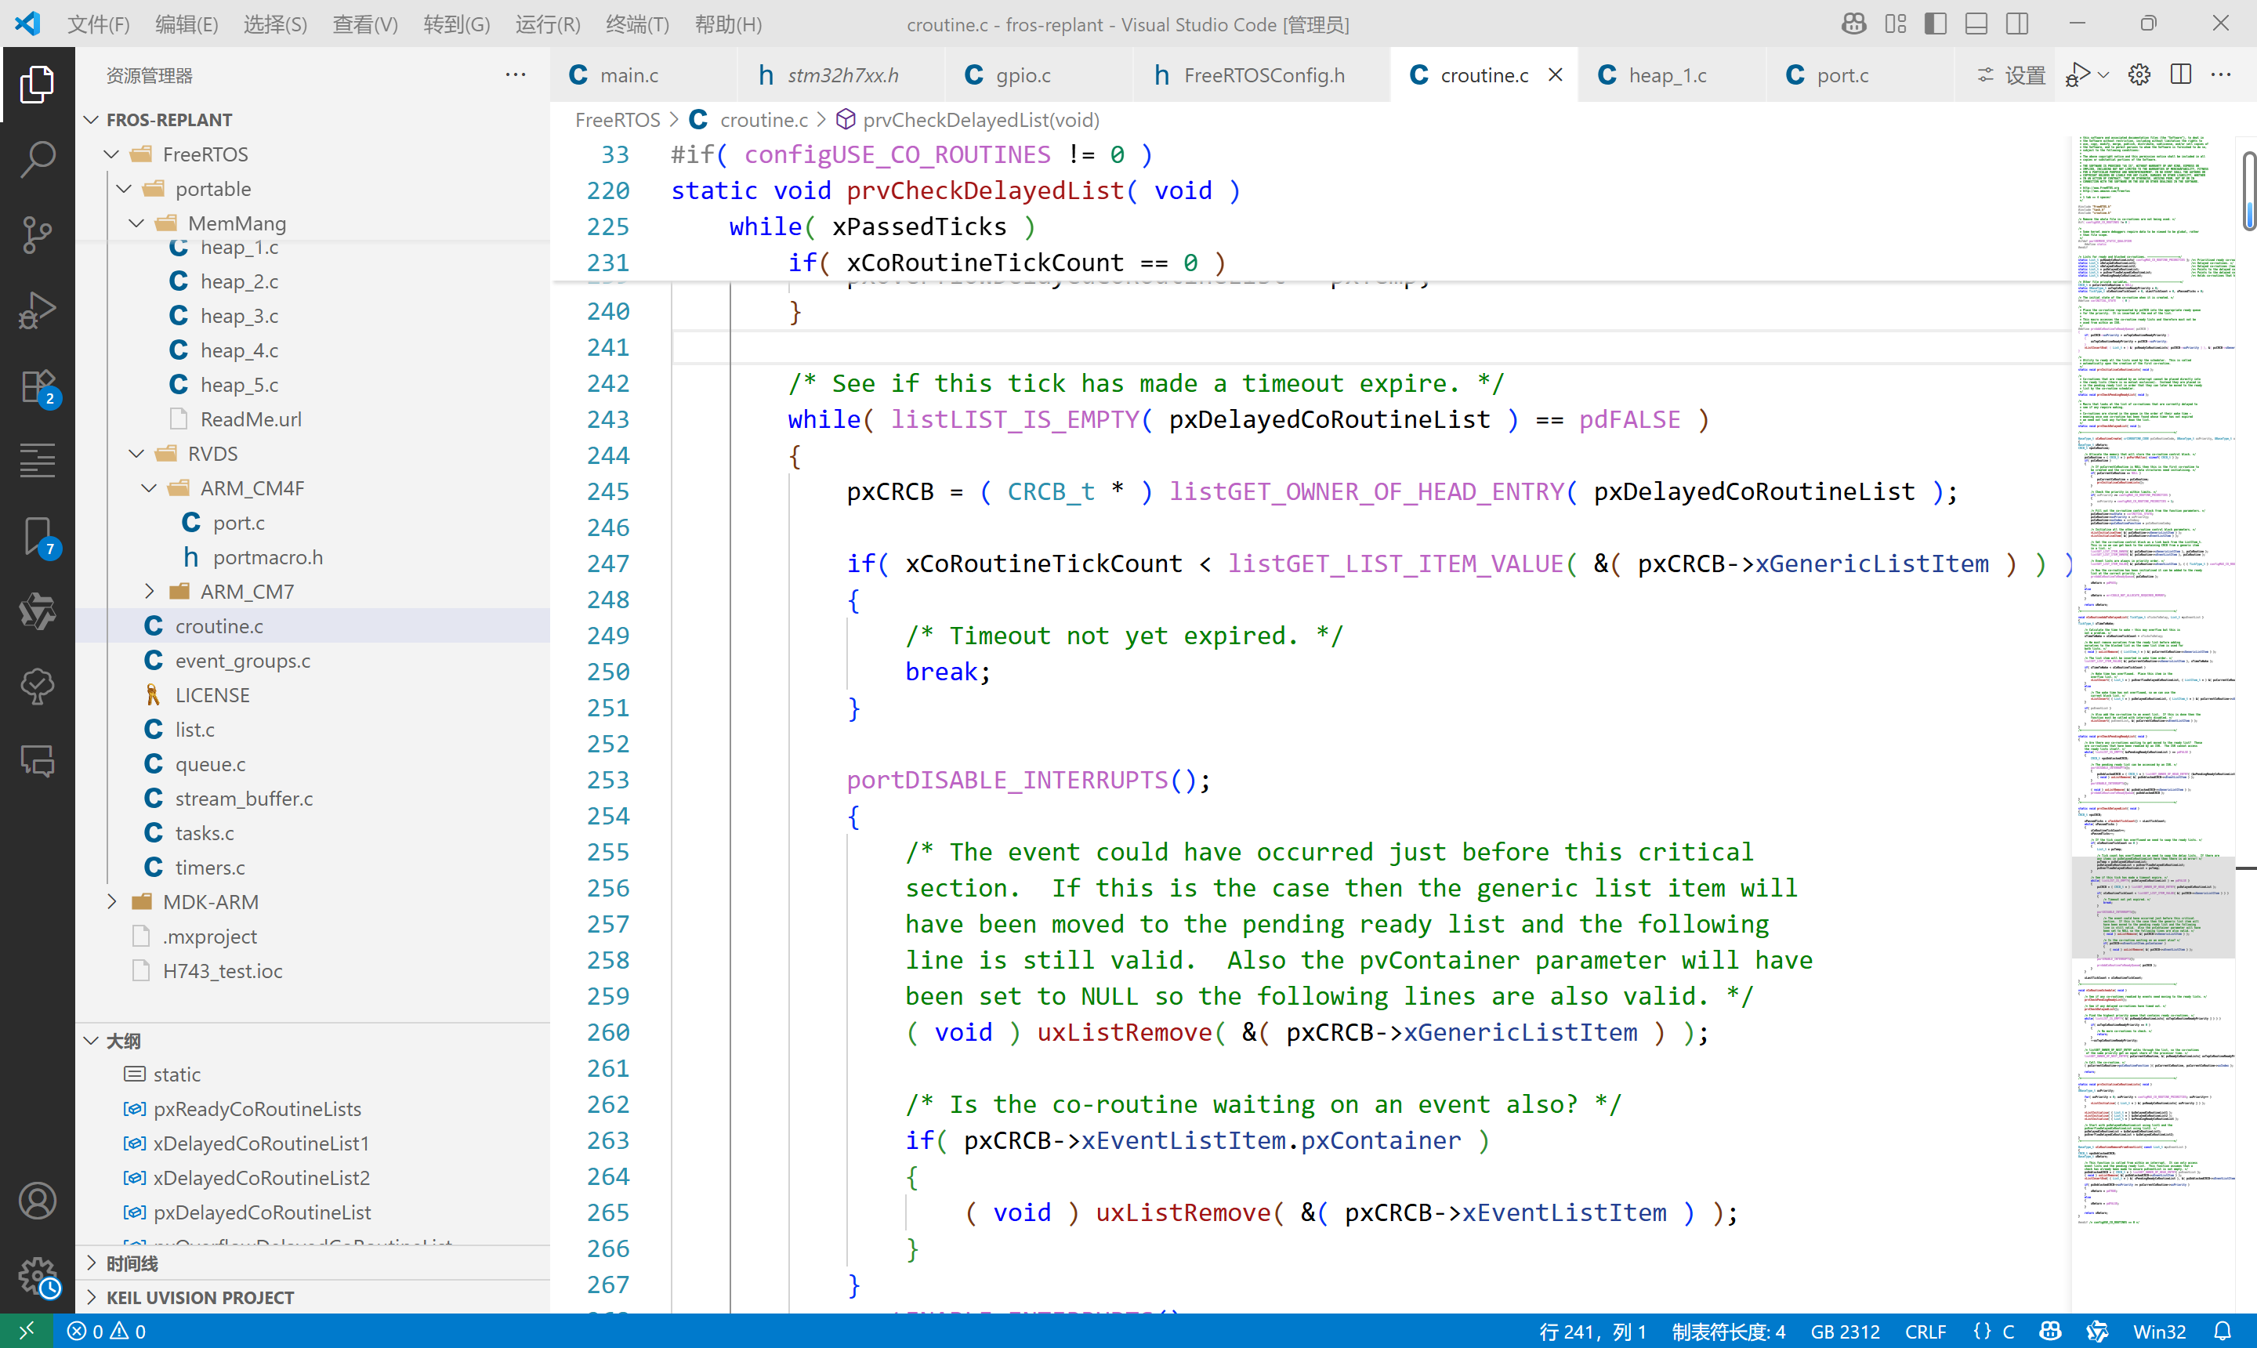The height and width of the screenshot is (1348, 2257).
Task: Open the Run dropdown arrow beside play button
Action: (x=2103, y=74)
